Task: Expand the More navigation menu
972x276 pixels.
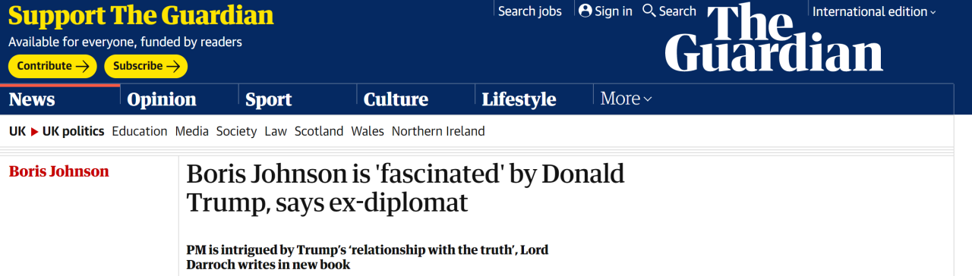Action: pyautogui.click(x=626, y=99)
